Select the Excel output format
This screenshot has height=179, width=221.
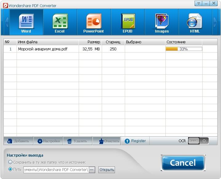pos(60,22)
